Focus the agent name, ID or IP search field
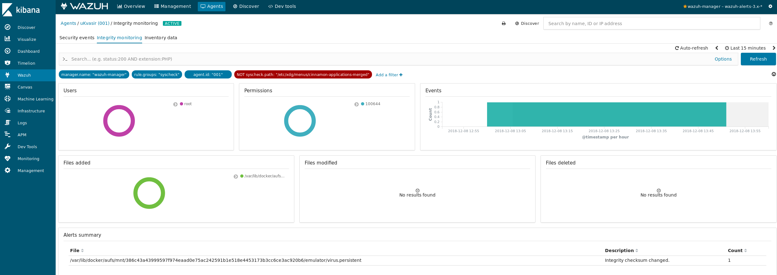 pyautogui.click(x=652, y=24)
